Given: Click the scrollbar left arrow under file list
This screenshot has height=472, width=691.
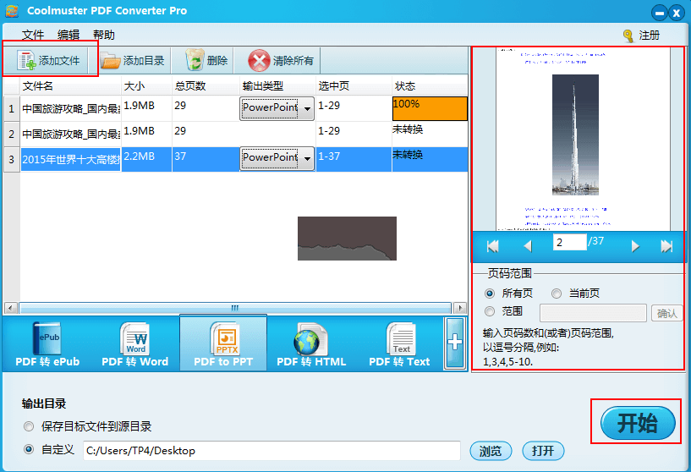Looking at the screenshot, I should tap(10, 308).
